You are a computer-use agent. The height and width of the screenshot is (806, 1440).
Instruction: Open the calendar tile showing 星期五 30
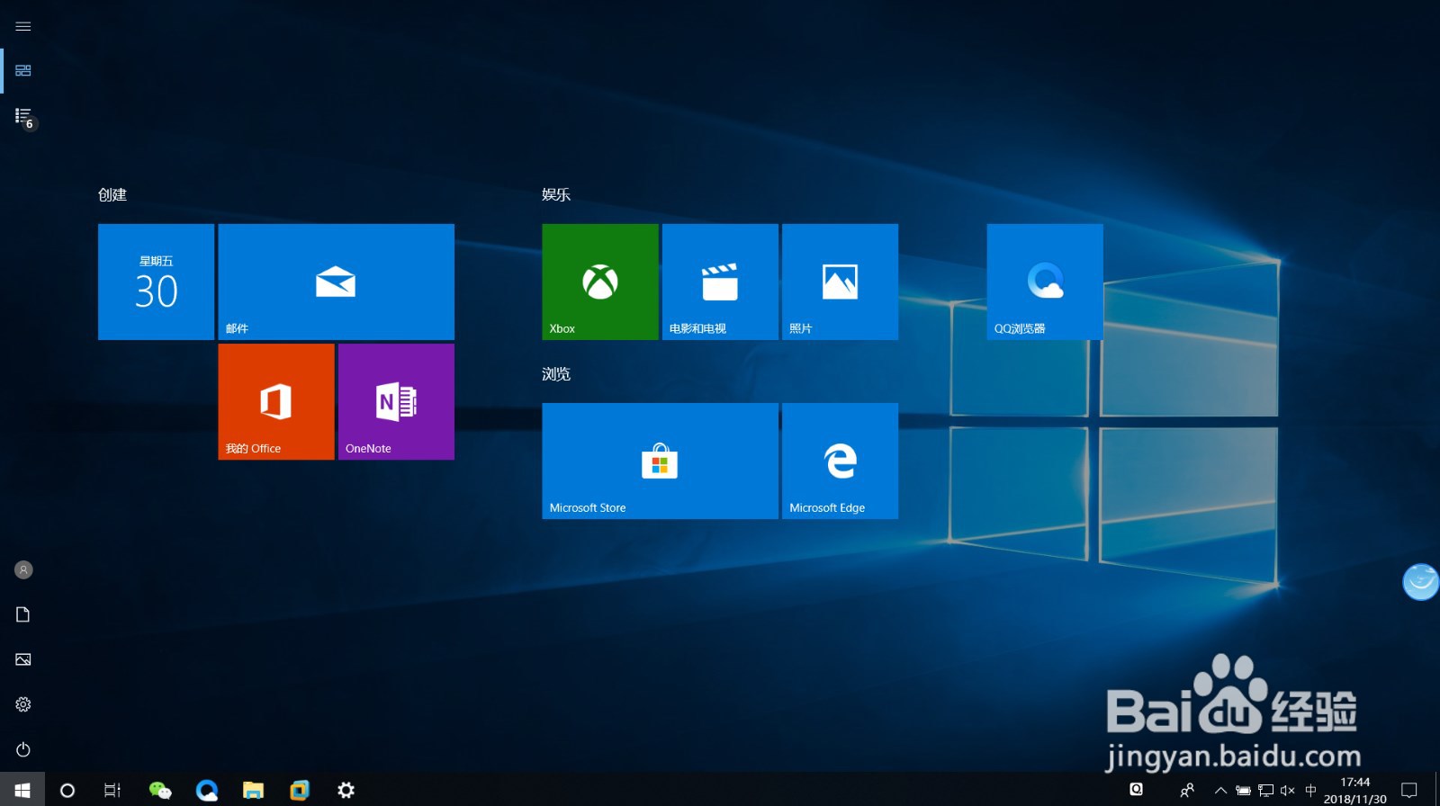click(156, 282)
